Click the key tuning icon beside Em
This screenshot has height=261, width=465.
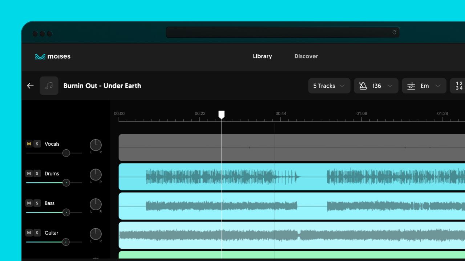411,86
